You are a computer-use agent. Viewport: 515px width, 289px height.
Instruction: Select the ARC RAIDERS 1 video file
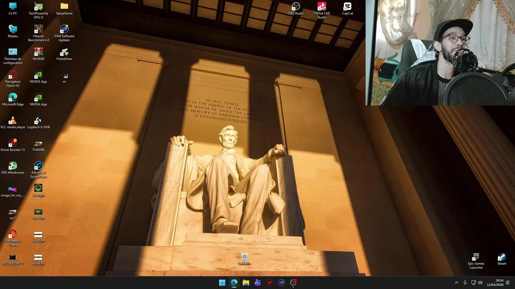tap(13, 260)
